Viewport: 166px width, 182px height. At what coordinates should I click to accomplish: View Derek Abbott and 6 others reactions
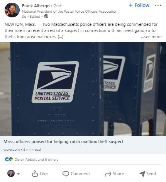click(36, 160)
